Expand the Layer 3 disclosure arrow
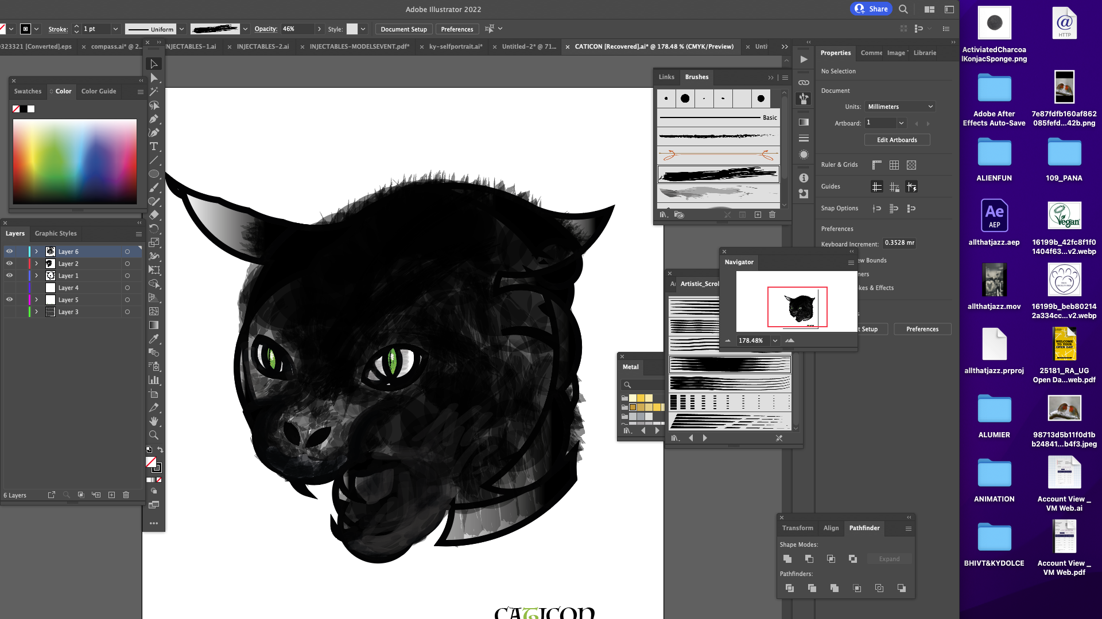 [37, 312]
